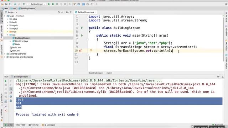Start debugging with the bug icon
Image resolution: width=228 pixels, height=128 pixels.
click(53, 4)
